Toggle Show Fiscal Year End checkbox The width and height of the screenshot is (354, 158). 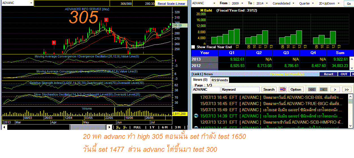[193, 47]
